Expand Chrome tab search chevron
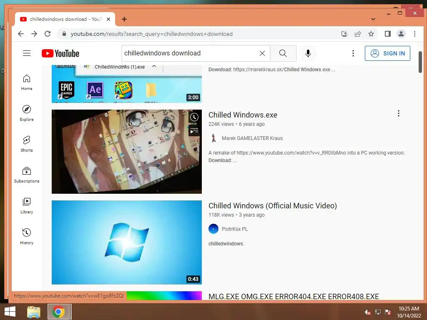427x320 pixels. pos(373,19)
